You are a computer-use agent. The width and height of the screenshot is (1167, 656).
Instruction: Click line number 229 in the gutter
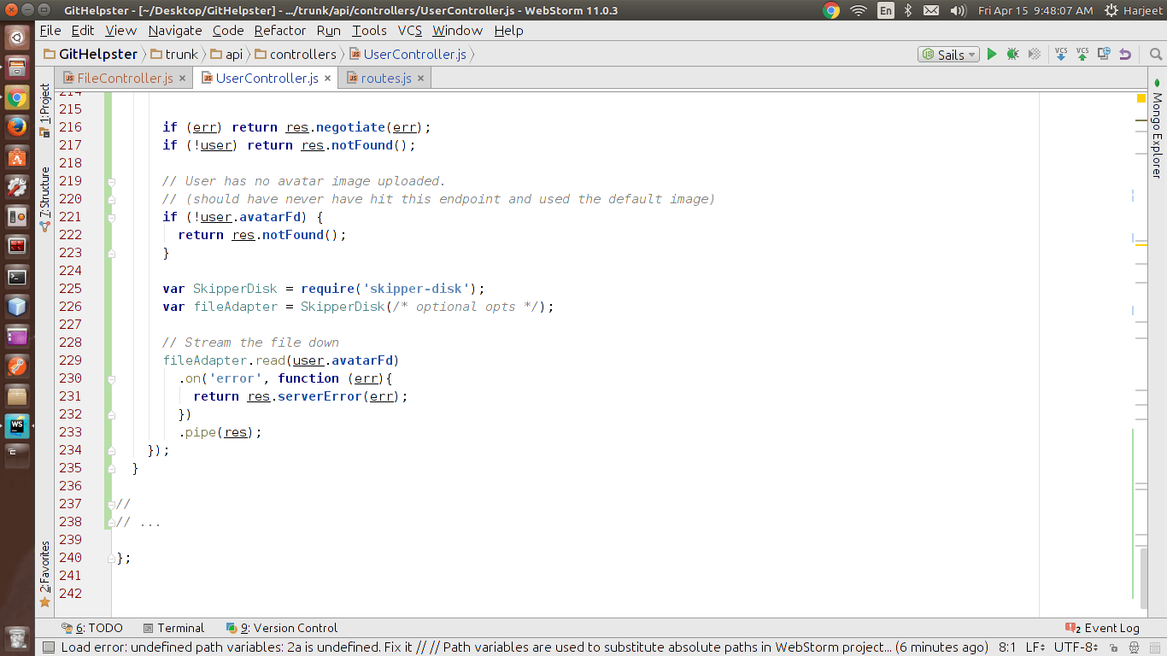coord(70,360)
